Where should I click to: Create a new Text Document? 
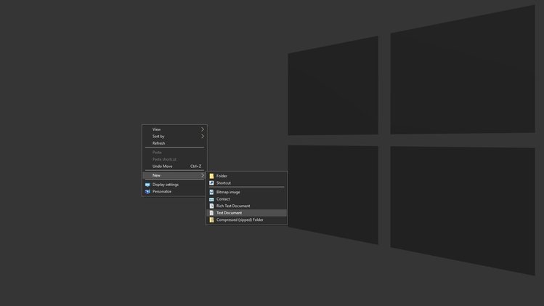click(x=247, y=213)
